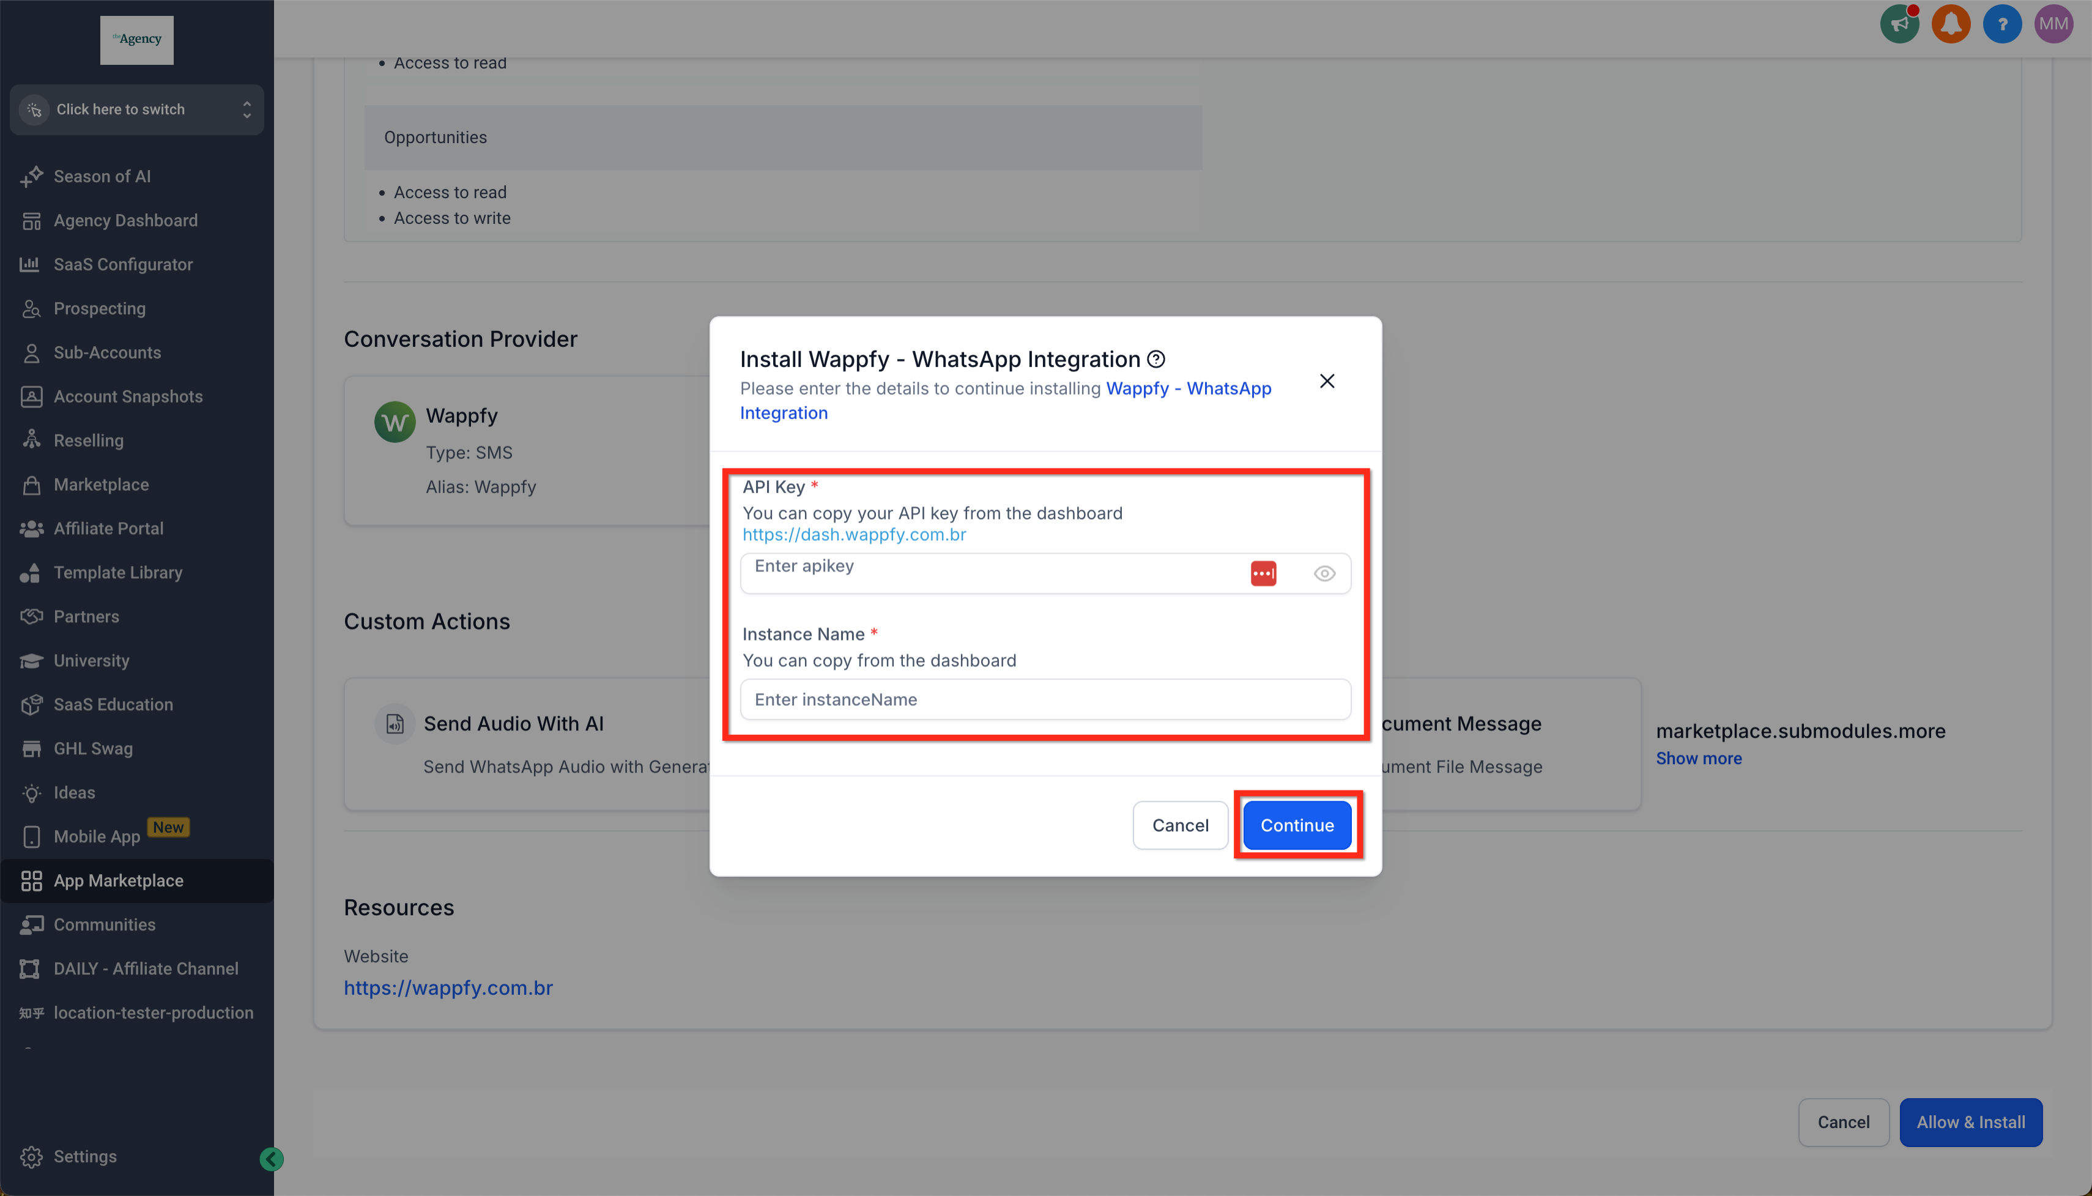Click the Enter instanceName input field
This screenshot has height=1196, width=2092.
pos(1045,699)
